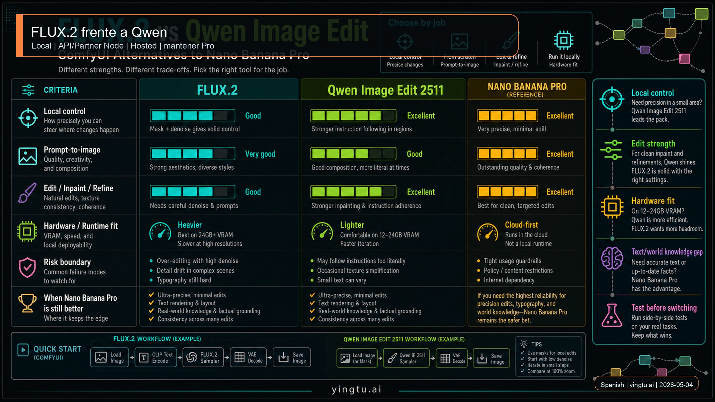Toggle Qwen column Real-world knowledge & factual grounding checkmark
Screen dimensions: 715x402
(x=312, y=311)
